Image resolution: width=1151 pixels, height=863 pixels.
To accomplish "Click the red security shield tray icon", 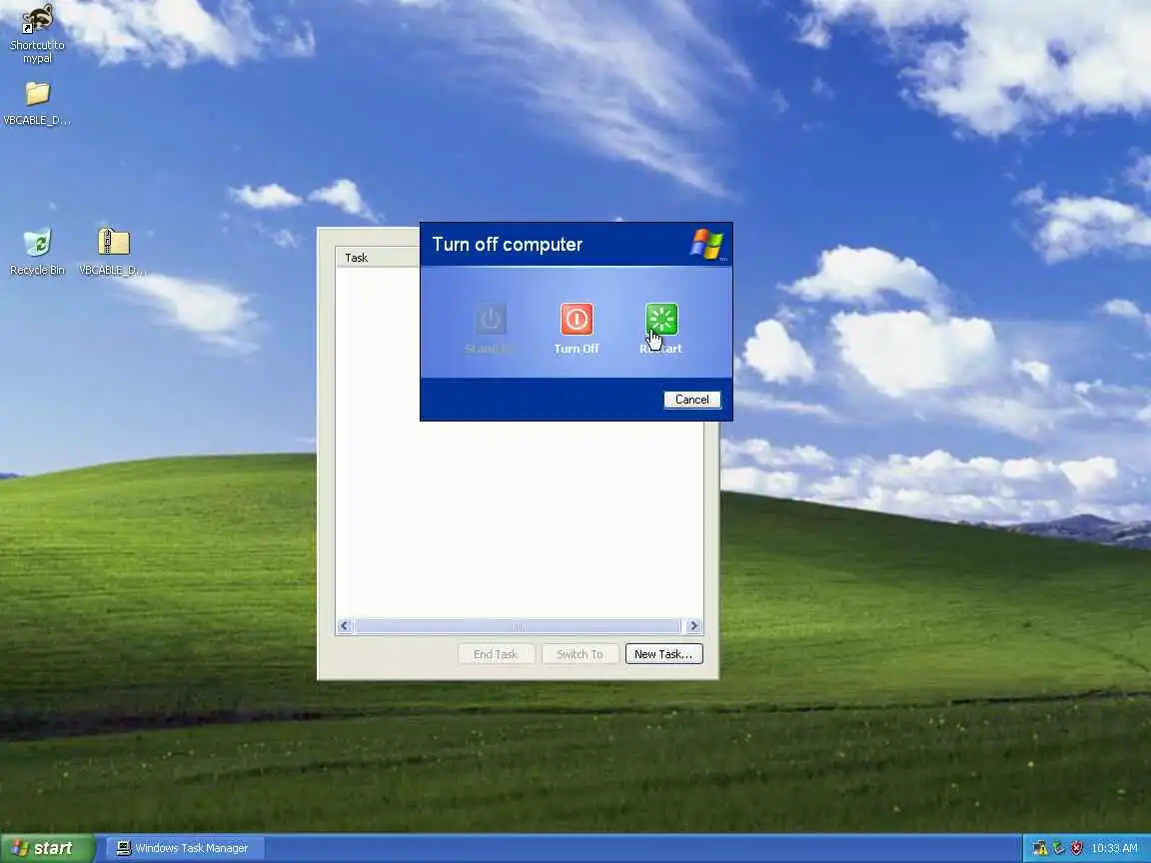I will point(1076,848).
